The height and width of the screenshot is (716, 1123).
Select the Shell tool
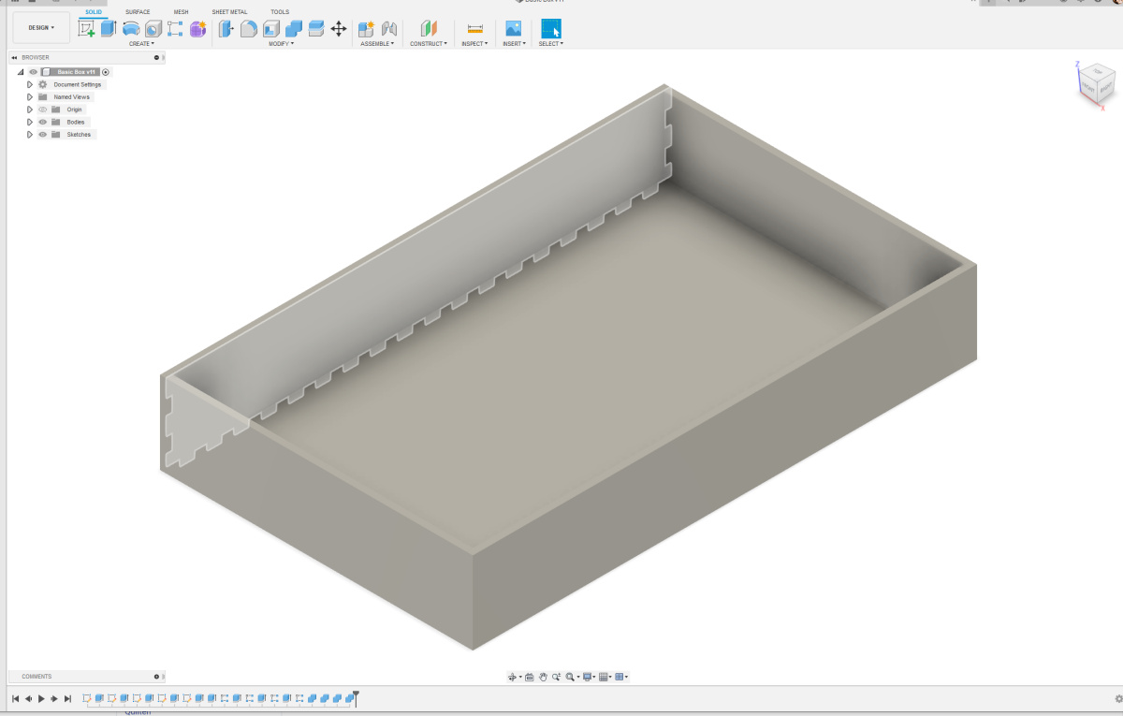[271, 29]
